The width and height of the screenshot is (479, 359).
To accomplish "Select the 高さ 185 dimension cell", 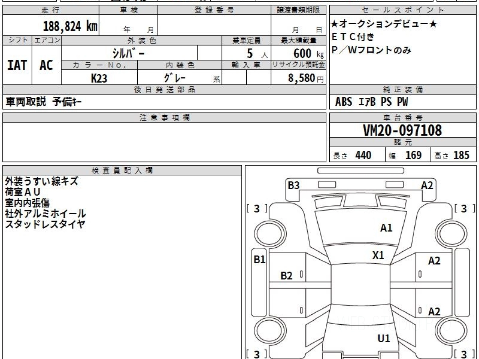I will [453, 155].
